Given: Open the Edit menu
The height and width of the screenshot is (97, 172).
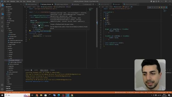Looking at the screenshot, I should click(8, 1).
